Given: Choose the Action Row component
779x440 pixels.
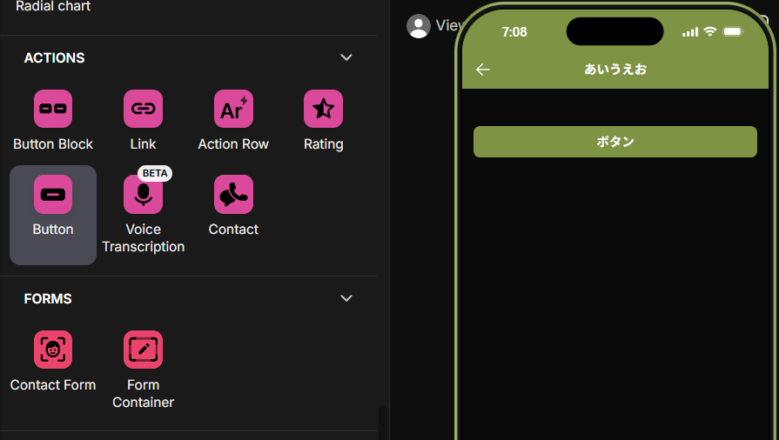Looking at the screenshot, I should point(233,109).
